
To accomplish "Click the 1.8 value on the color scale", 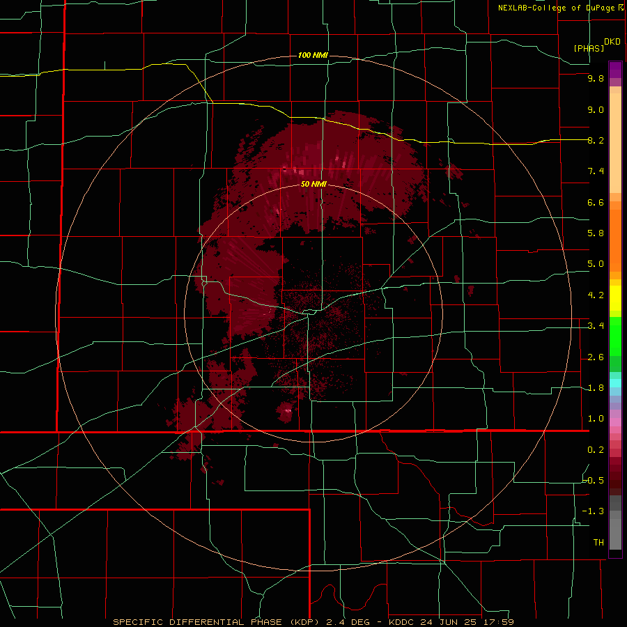I will click(596, 387).
